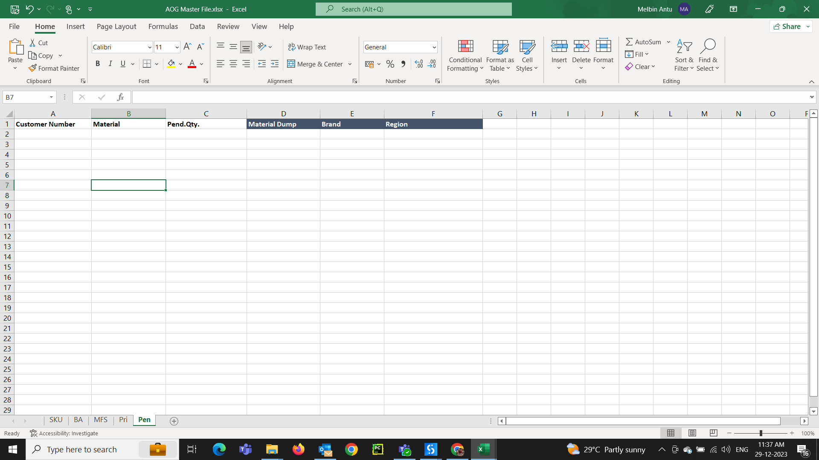Screen dimensions: 819x460
Task: Open the Calibri font name dropdown
Action: point(150,47)
